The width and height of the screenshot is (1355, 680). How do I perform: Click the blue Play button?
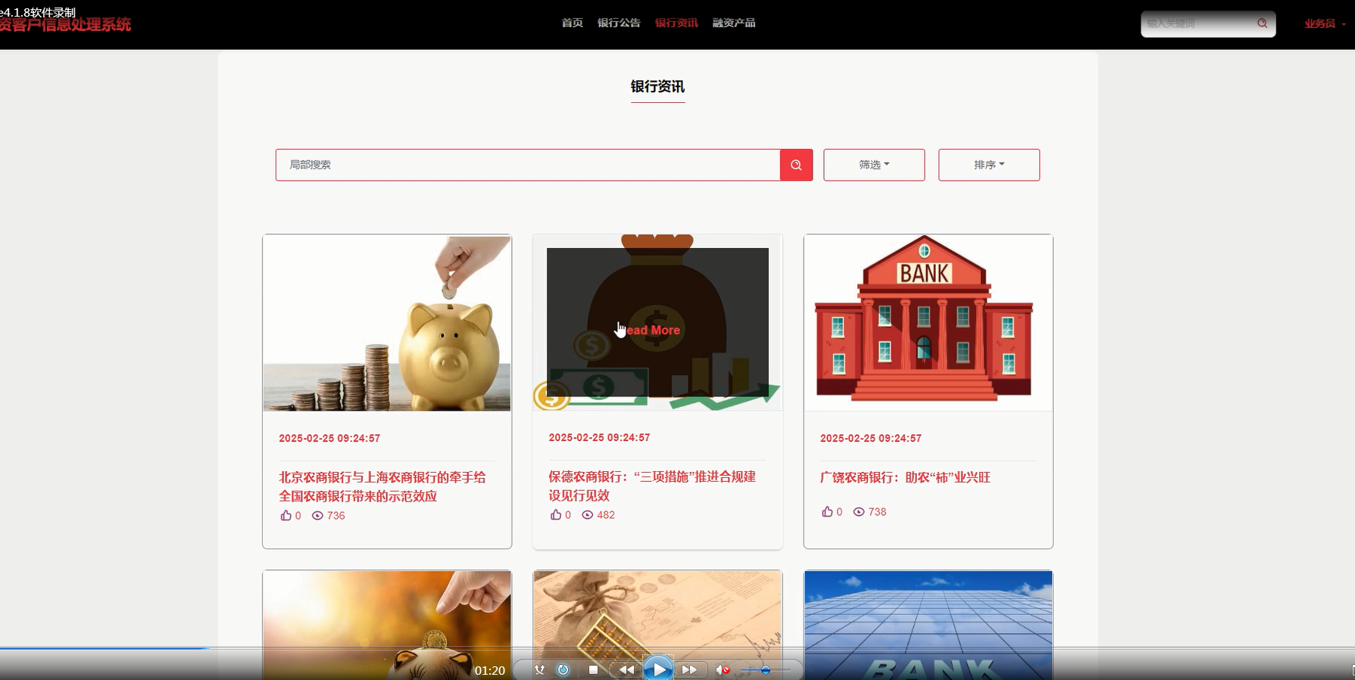click(658, 669)
